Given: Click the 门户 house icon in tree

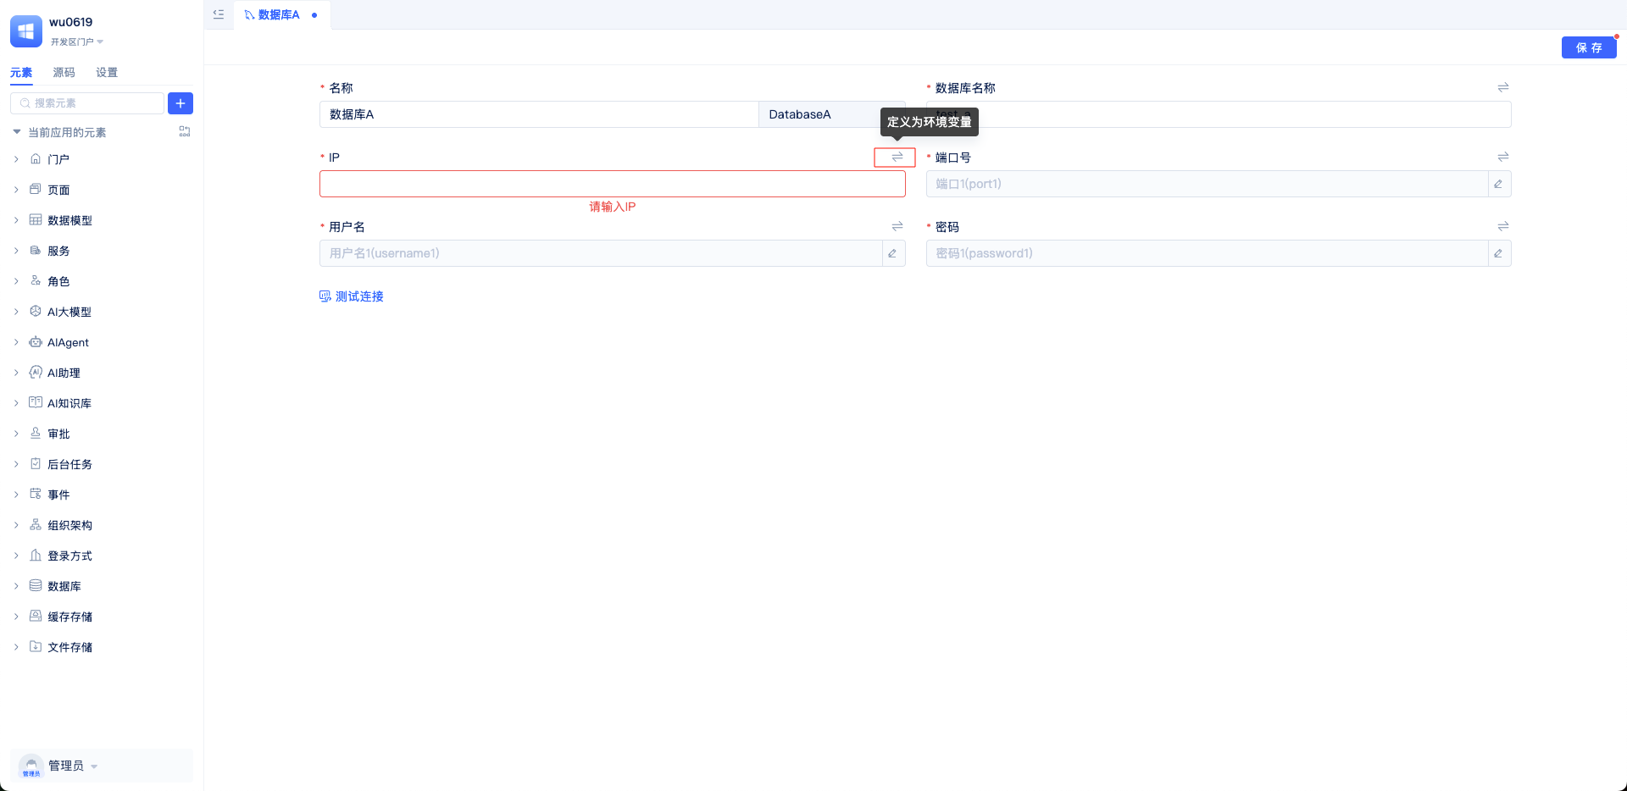Looking at the screenshot, I should click(x=36, y=158).
